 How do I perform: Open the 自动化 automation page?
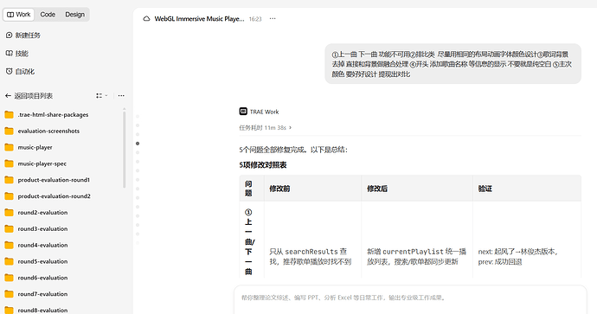20,71
